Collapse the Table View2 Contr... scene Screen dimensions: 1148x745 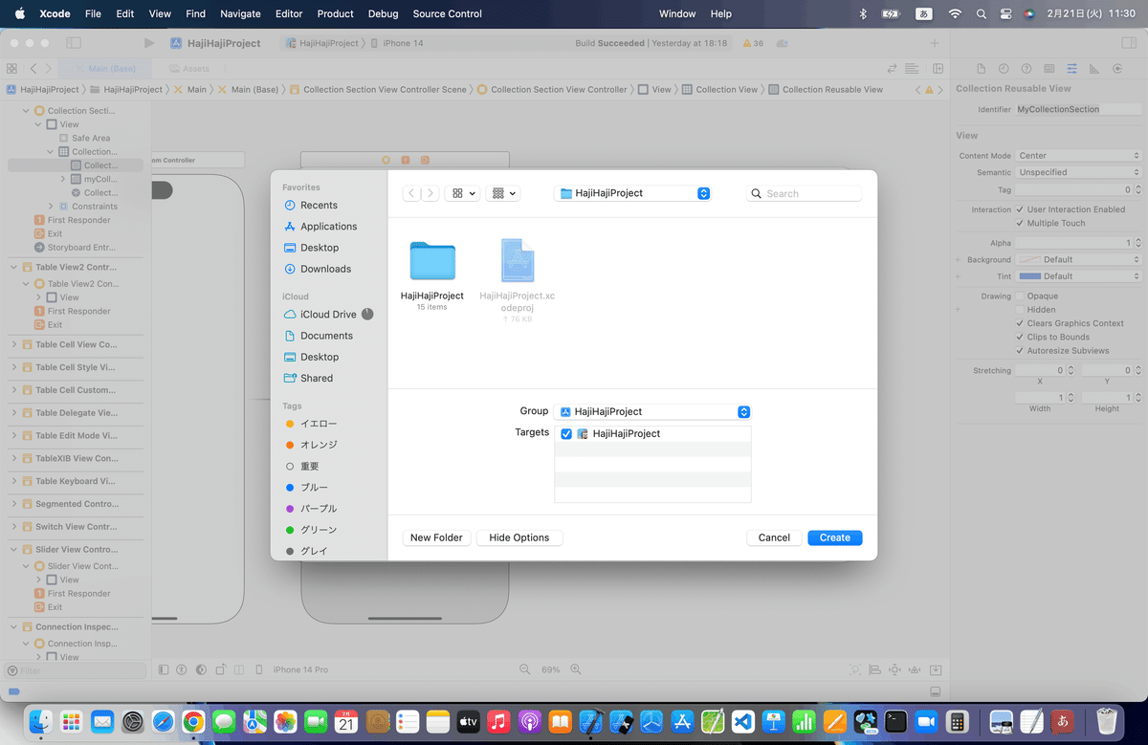pyautogui.click(x=14, y=268)
